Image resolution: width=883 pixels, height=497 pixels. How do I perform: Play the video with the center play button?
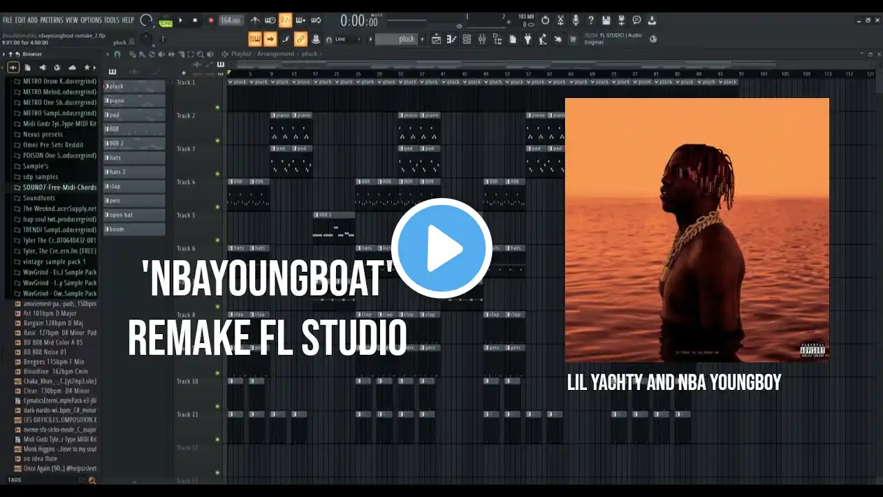pyautogui.click(x=441, y=248)
